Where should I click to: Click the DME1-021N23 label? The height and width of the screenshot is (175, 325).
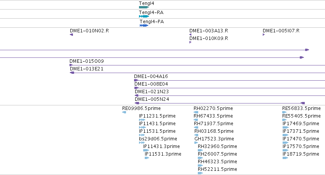pyautogui.click(x=152, y=92)
